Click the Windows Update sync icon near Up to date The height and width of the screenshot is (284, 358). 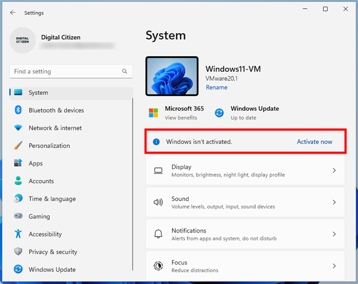click(219, 113)
